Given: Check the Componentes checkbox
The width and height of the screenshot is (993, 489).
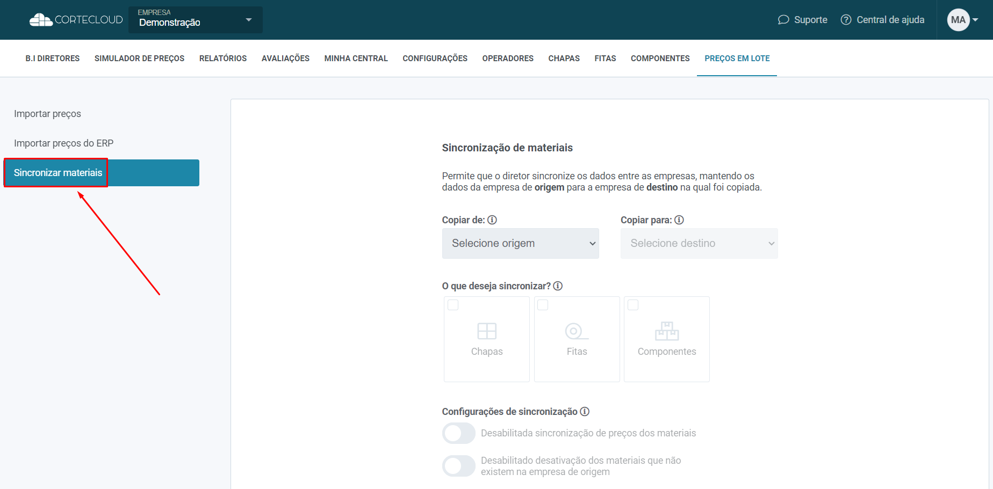Looking at the screenshot, I should pos(633,305).
